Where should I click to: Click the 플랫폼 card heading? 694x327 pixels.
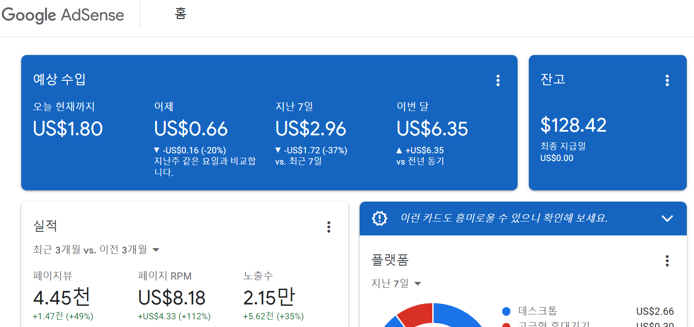pos(390,260)
